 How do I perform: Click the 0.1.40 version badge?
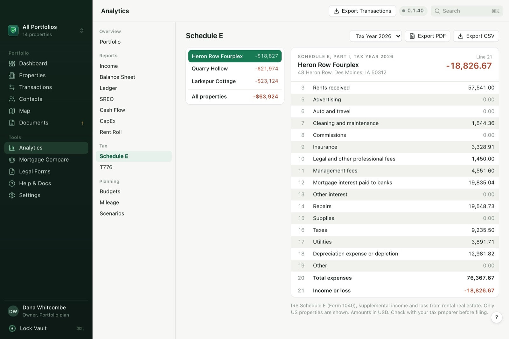[413, 11]
